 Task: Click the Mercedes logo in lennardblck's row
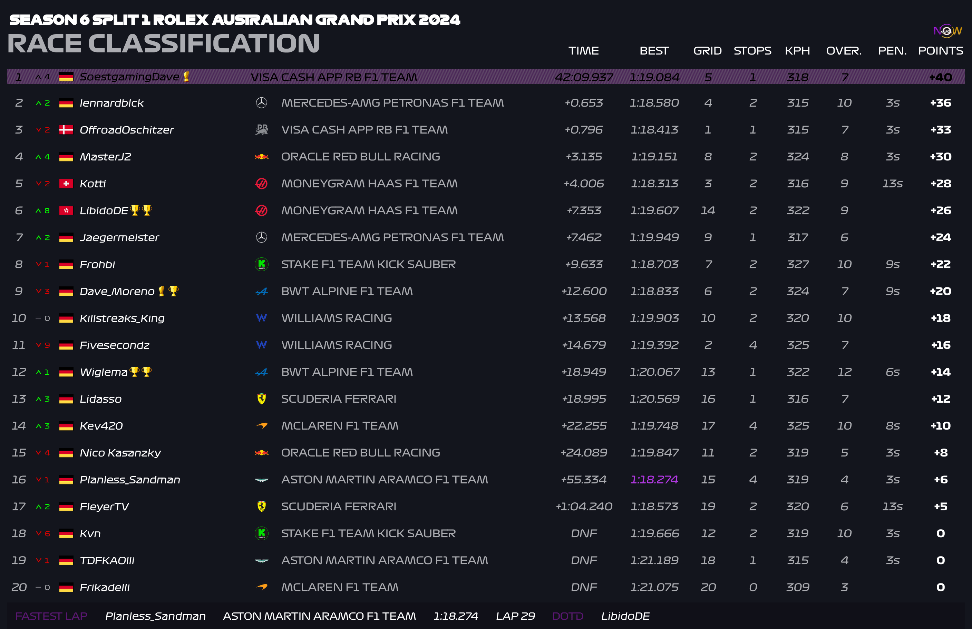[261, 103]
